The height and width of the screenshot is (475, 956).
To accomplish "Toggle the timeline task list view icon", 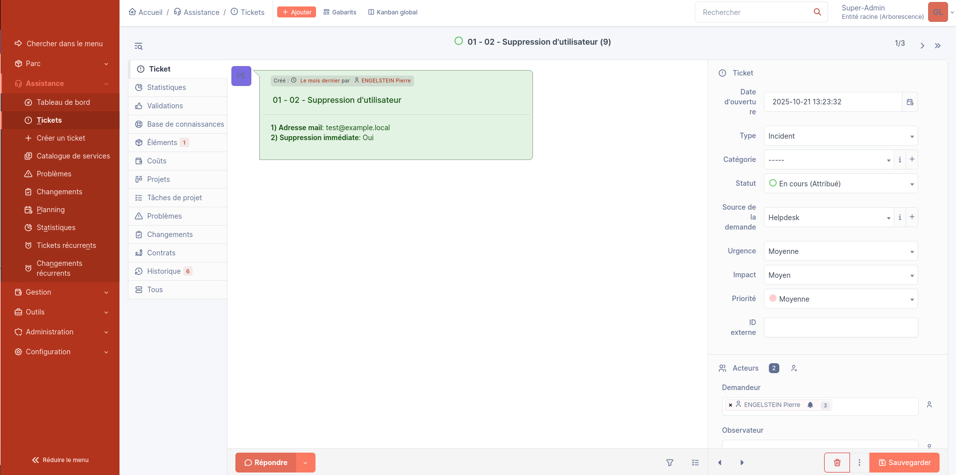I will [x=695, y=463].
